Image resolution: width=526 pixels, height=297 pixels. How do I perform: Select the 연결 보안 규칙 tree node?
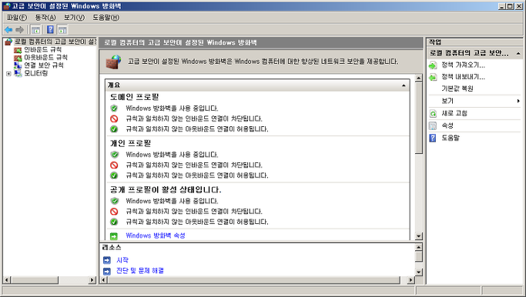click(x=44, y=65)
